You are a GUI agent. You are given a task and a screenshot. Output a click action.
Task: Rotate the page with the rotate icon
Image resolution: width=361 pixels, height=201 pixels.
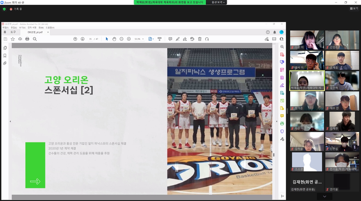coord(207,39)
